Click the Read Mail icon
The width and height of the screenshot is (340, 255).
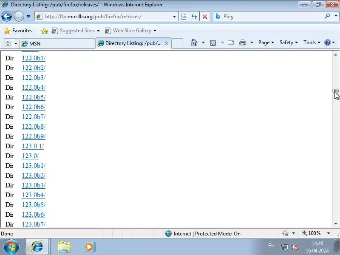pyautogui.click(x=231, y=42)
